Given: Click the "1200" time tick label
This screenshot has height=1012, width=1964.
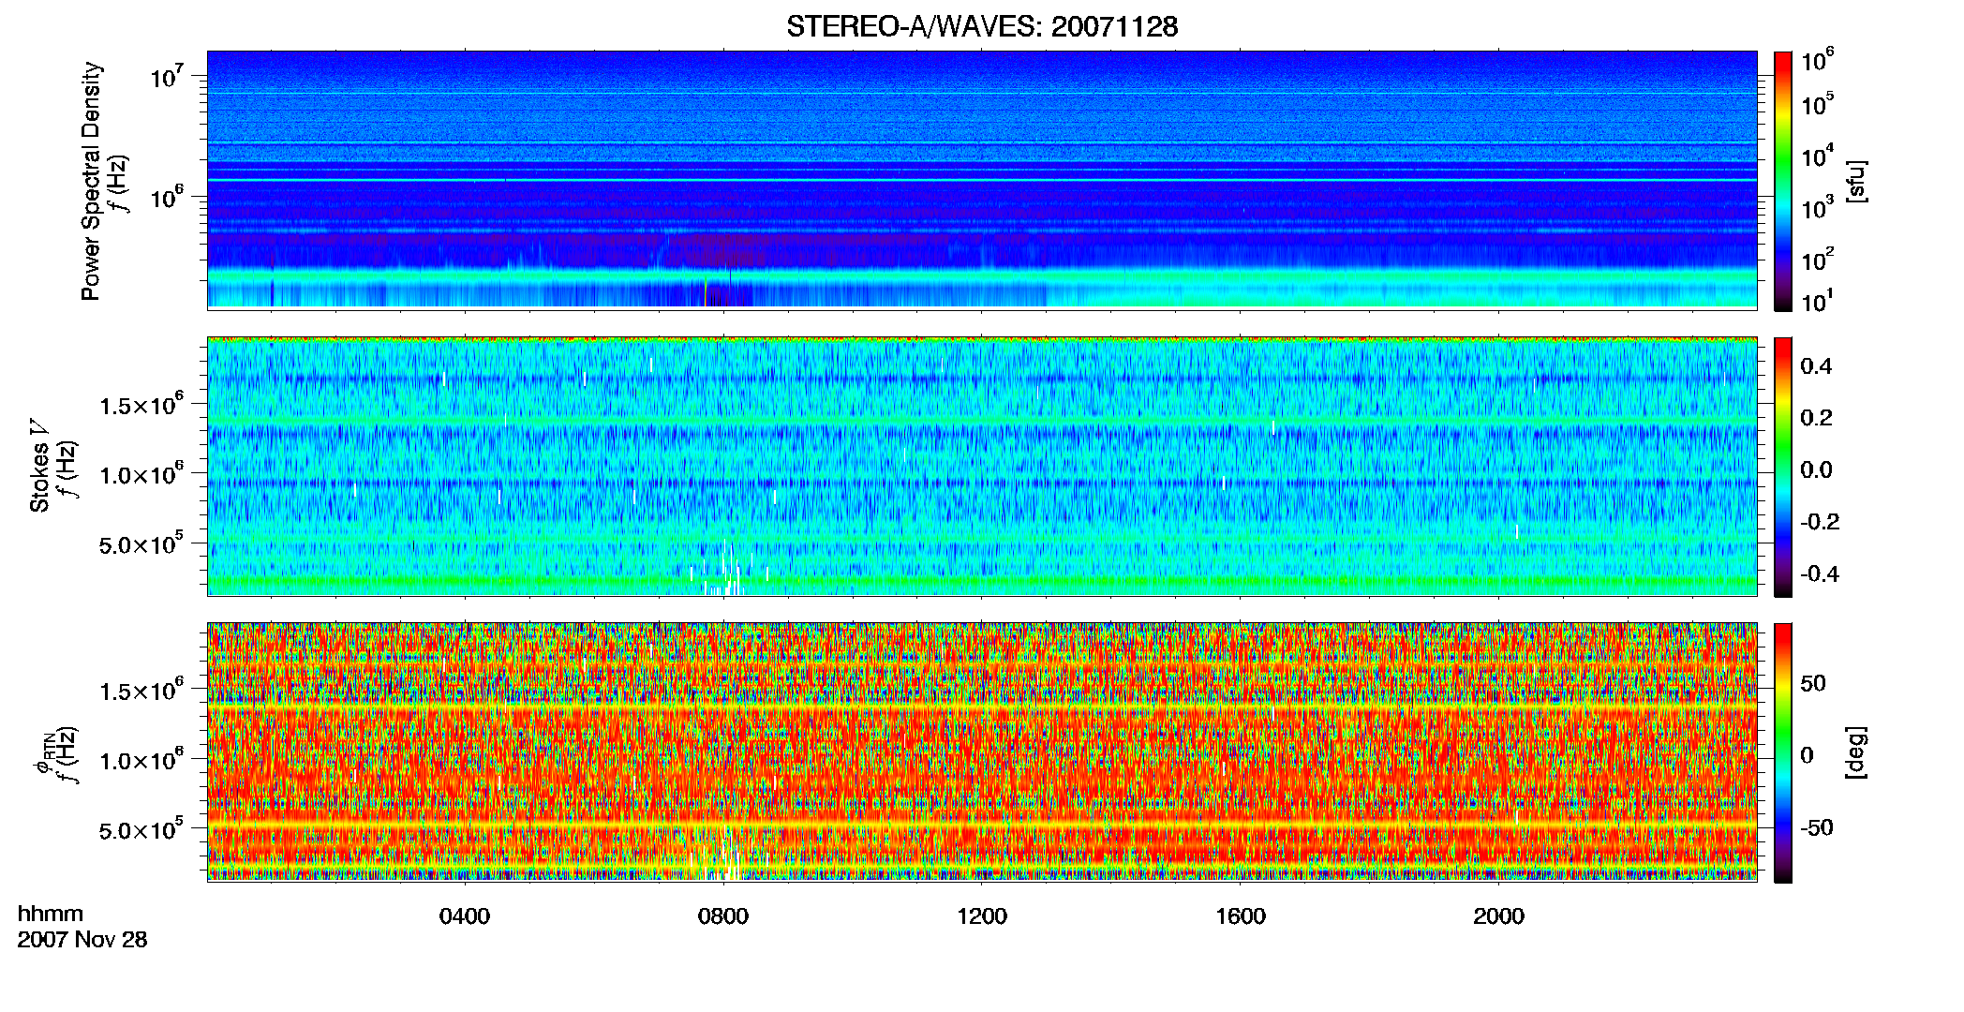Looking at the screenshot, I should click(x=982, y=916).
